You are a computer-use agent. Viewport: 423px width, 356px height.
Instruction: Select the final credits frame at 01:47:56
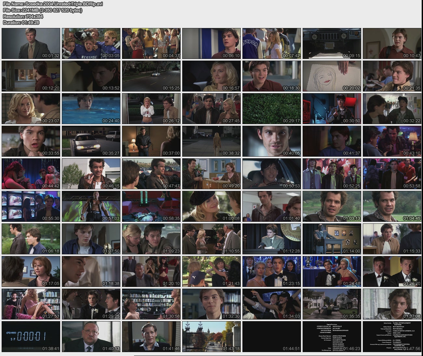tap(392, 336)
